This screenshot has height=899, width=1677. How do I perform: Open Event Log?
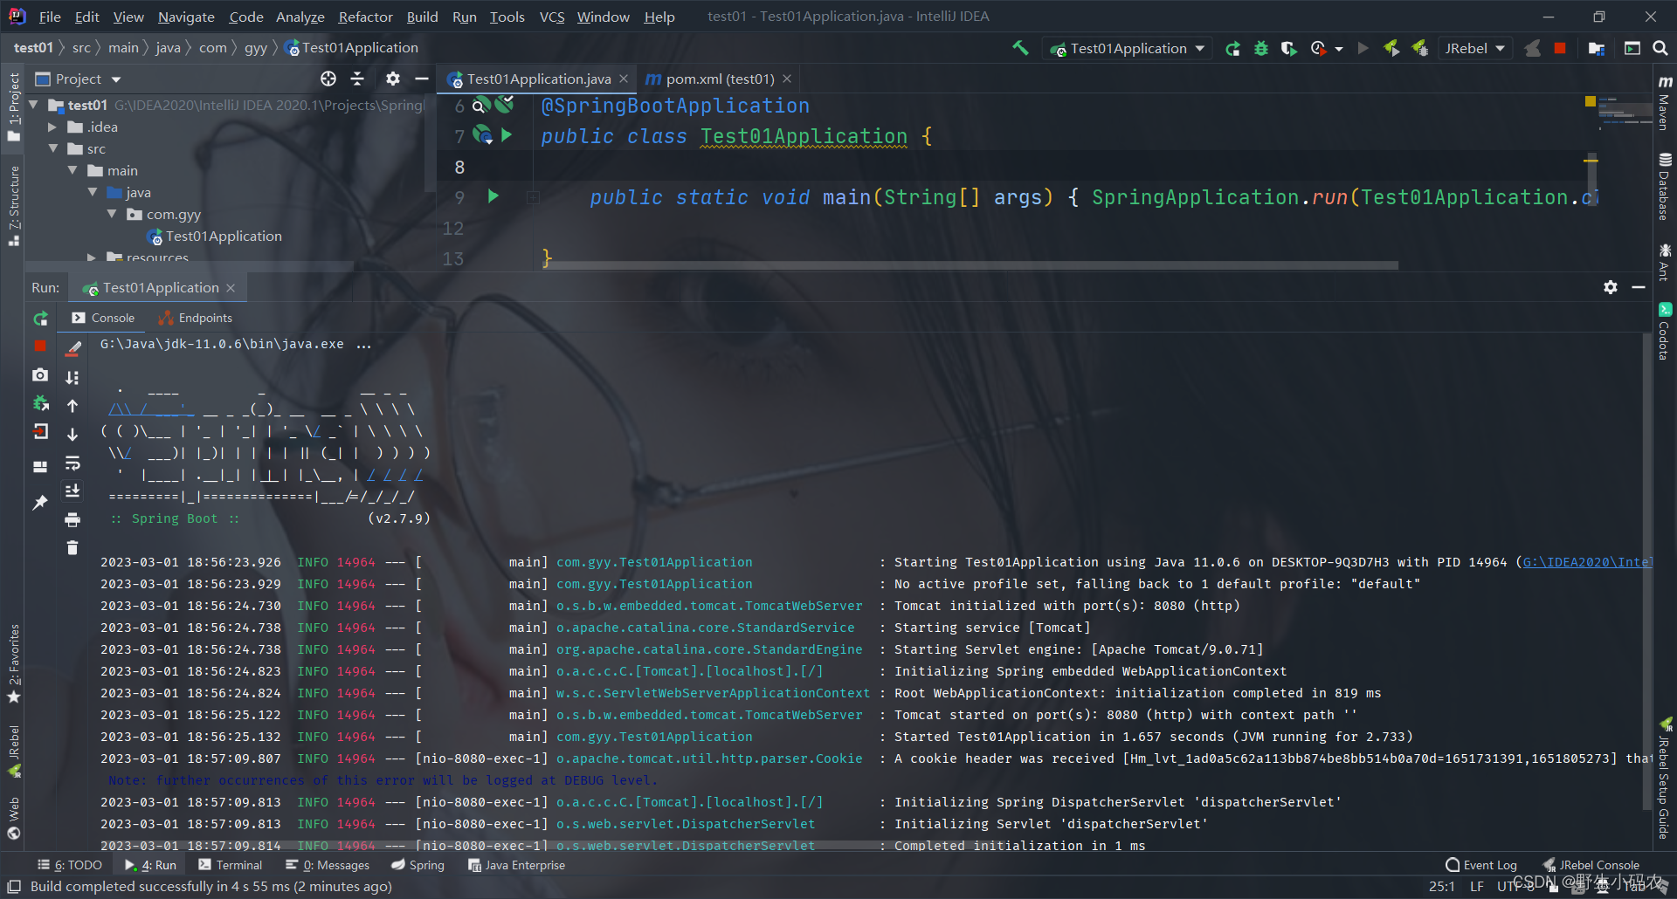click(x=1481, y=865)
